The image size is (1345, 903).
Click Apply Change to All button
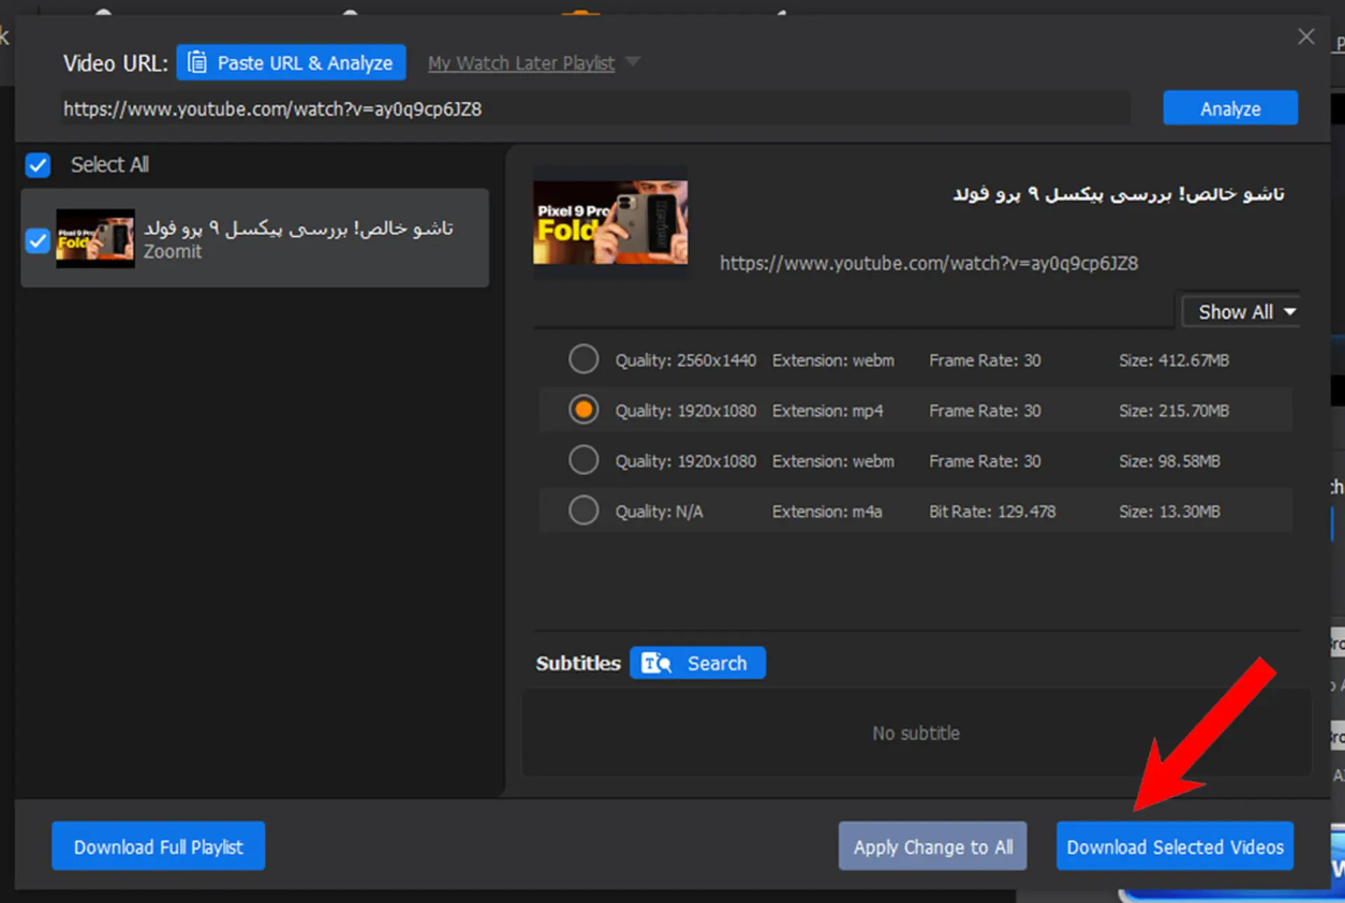click(932, 846)
